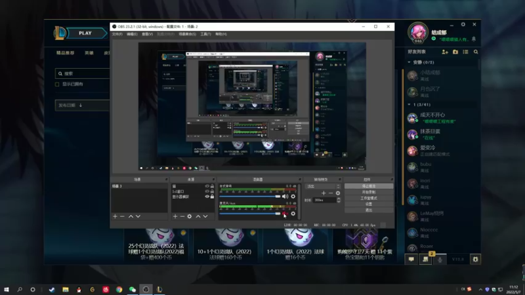Pop out the mixer dock panel button
The width and height of the screenshot is (525, 295).
300,180
